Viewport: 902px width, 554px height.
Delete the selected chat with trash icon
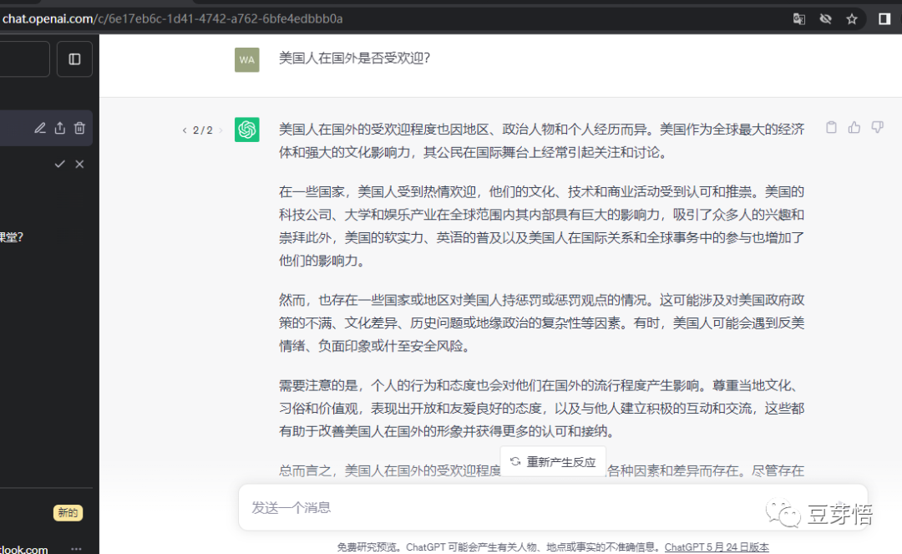tap(79, 128)
